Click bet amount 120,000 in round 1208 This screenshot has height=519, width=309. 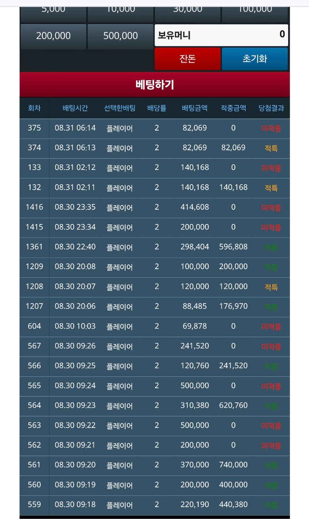click(195, 287)
